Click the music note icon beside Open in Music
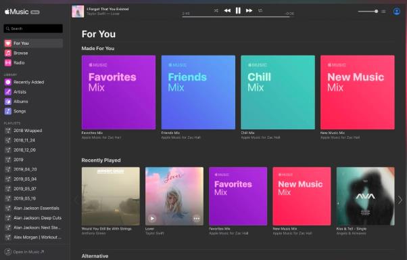This screenshot has width=407, height=260. click(8, 252)
